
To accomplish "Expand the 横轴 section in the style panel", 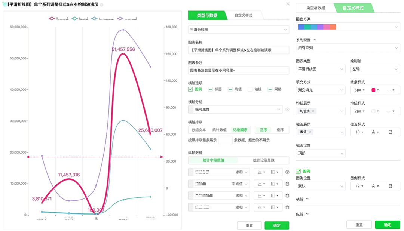I will click(302, 199).
